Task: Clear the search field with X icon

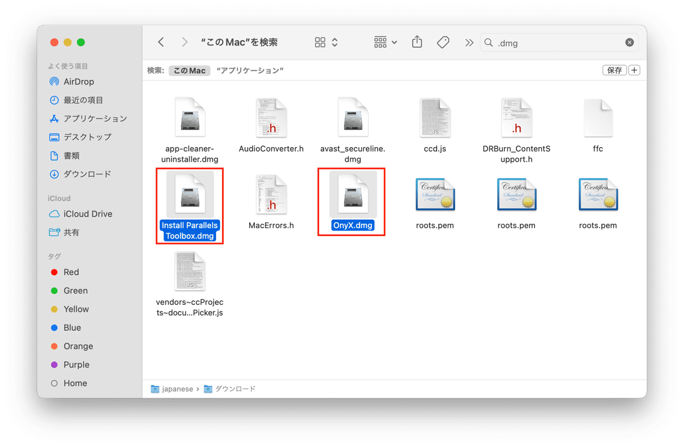Action: pyautogui.click(x=629, y=43)
